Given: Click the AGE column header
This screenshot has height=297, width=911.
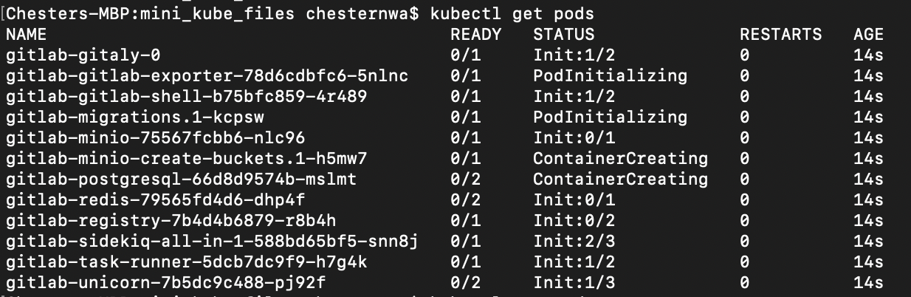Looking at the screenshot, I should pos(869,35).
